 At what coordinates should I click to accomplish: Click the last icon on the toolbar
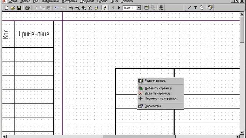point(210,8)
